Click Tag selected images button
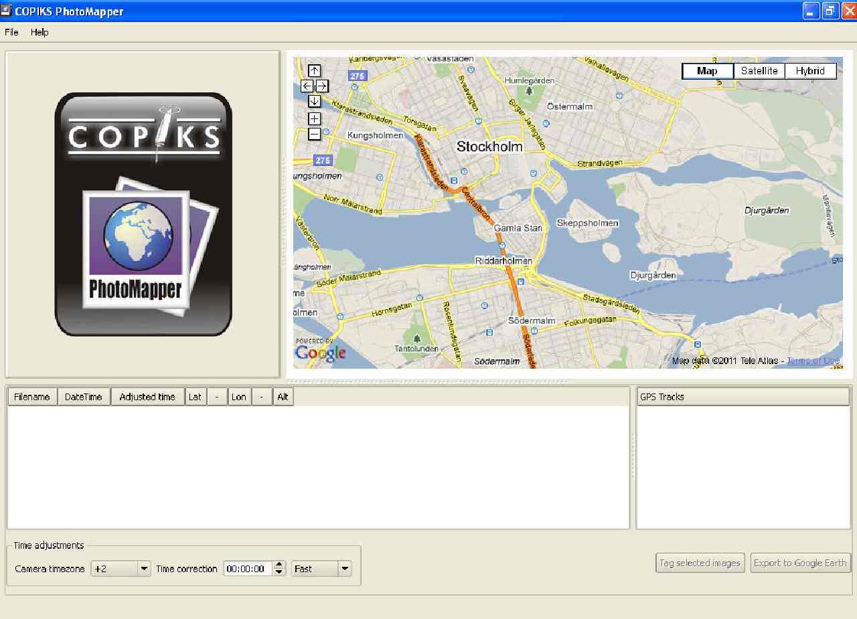This screenshot has width=857, height=619. point(700,563)
